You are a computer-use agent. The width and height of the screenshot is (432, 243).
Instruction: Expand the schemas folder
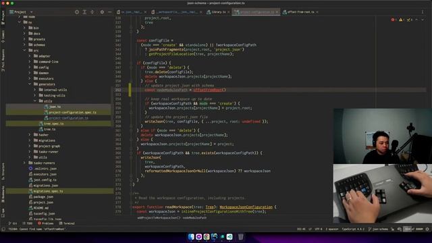[24, 45]
